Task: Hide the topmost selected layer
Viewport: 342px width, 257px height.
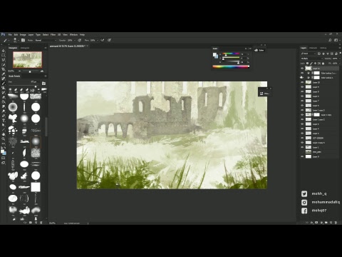Action: coord(302,69)
